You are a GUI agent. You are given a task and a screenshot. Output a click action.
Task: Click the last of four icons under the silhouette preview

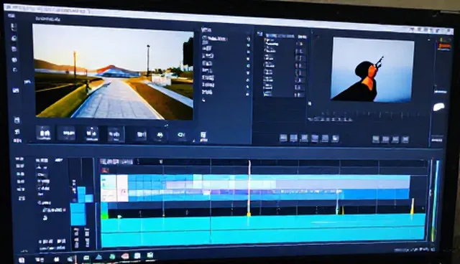pos(405,140)
